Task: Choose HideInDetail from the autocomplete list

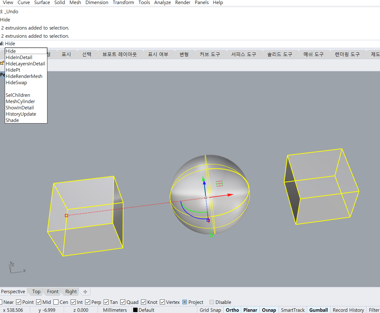Action: (x=26, y=57)
